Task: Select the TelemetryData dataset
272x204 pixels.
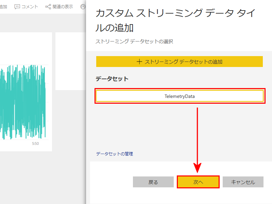Action: [x=180, y=96]
